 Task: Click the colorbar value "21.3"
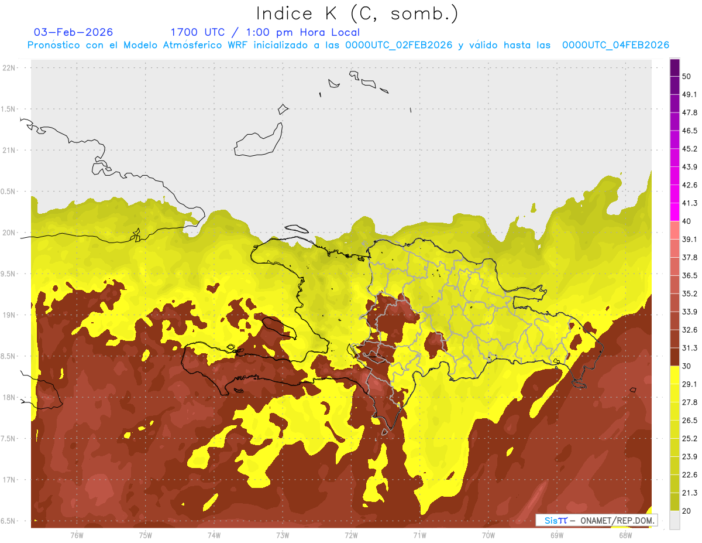point(689,493)
